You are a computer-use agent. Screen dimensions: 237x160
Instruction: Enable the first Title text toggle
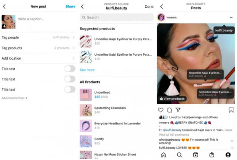point(70,69)
